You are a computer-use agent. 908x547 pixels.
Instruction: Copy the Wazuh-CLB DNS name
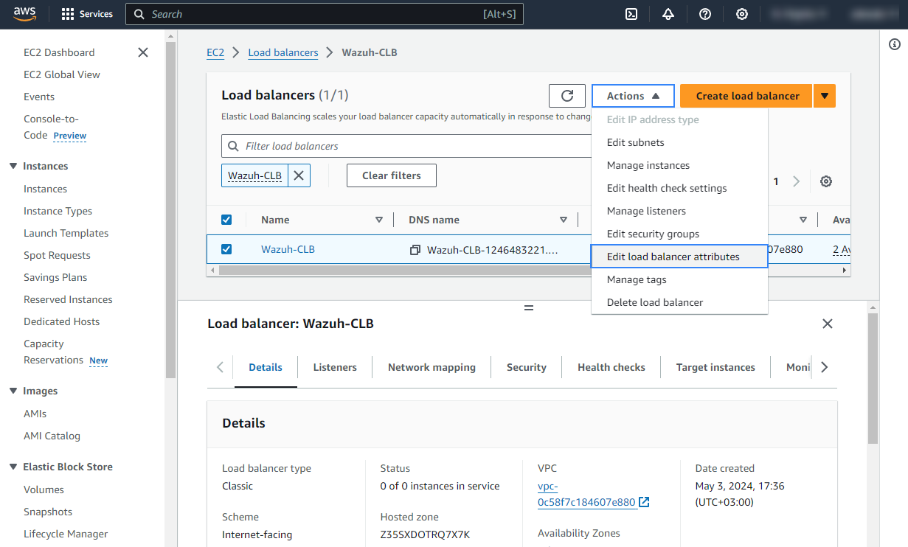pos(415,250)
